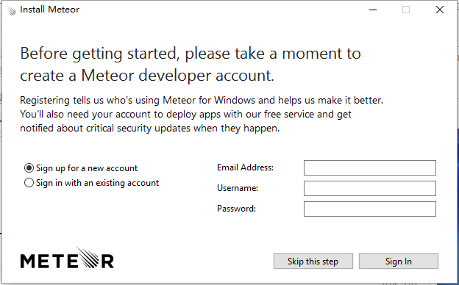The image size is (459, 285).
Task: Click into the Username text box
Action: point(370,188)
